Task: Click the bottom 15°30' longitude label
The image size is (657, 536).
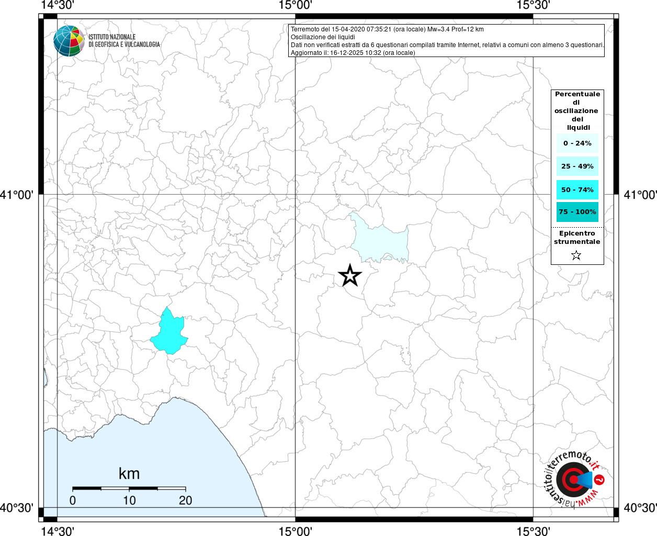Action: [533, 531]
